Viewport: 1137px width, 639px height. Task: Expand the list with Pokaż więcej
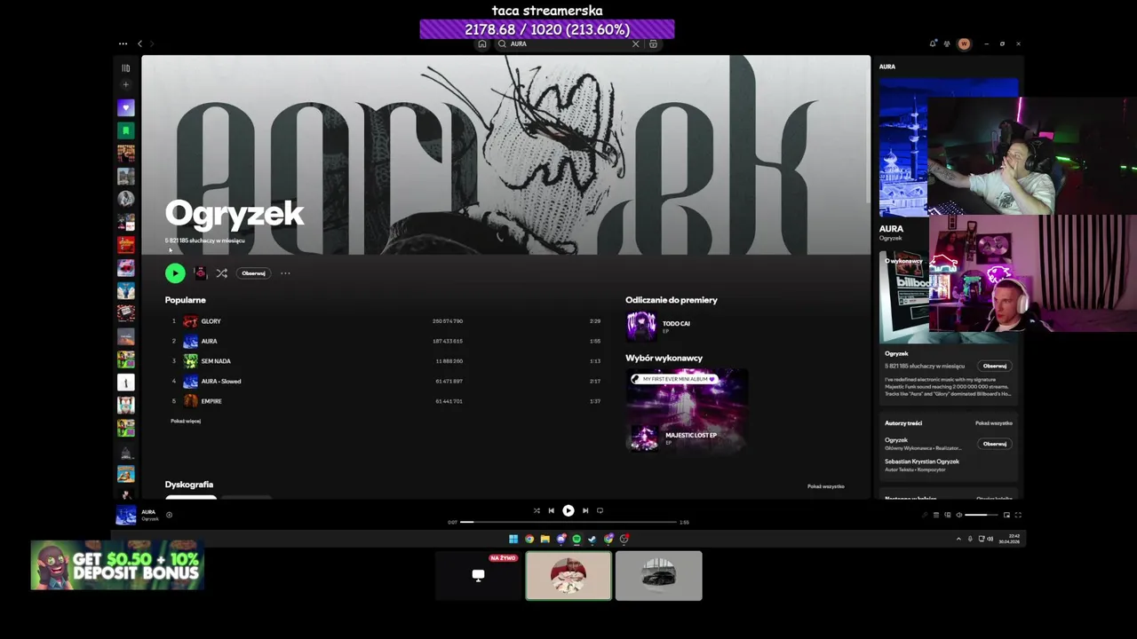[186, 421]
